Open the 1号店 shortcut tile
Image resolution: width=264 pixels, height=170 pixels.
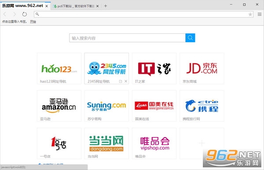coord(59,144)
